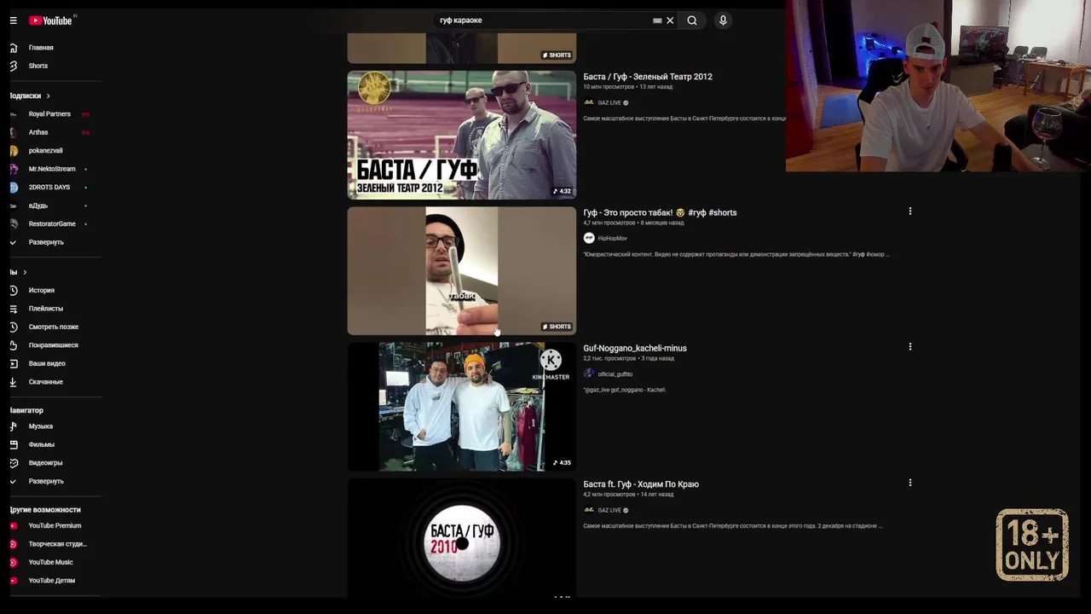1091x614 pixels.
Task: Open Смотреть позже list
Action: (53, 327)
